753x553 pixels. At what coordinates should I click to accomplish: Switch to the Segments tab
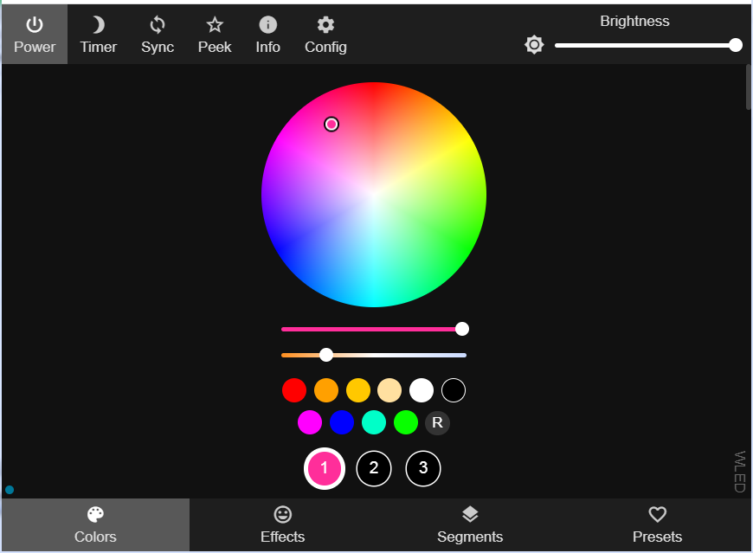tap(470, 525)
